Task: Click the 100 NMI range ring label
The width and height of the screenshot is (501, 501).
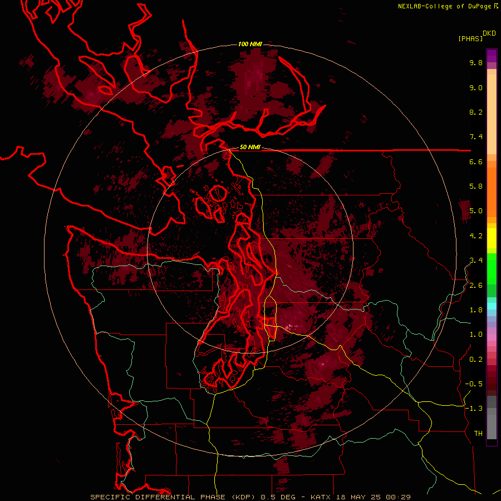Action: point(250,44)
